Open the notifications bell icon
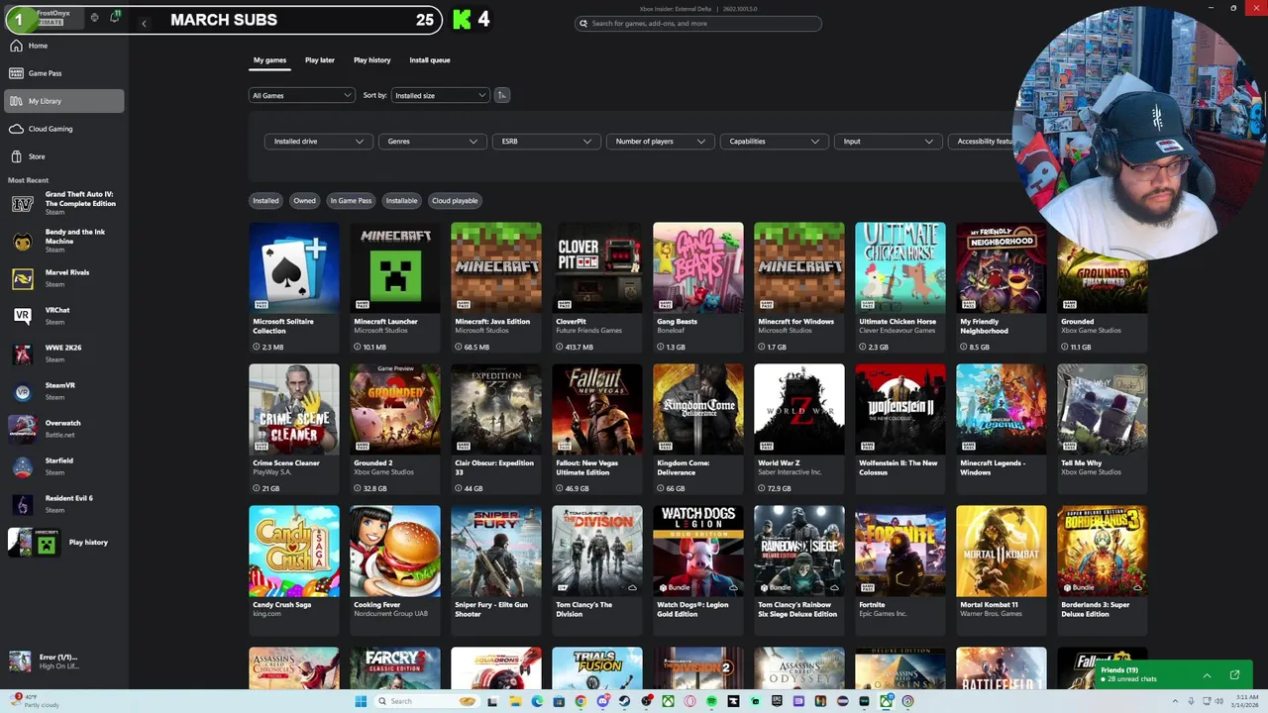Screen dimensions: 1268x713 click(115, 17)
